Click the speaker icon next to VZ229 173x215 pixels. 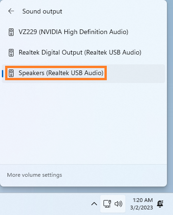click(11, 32)
